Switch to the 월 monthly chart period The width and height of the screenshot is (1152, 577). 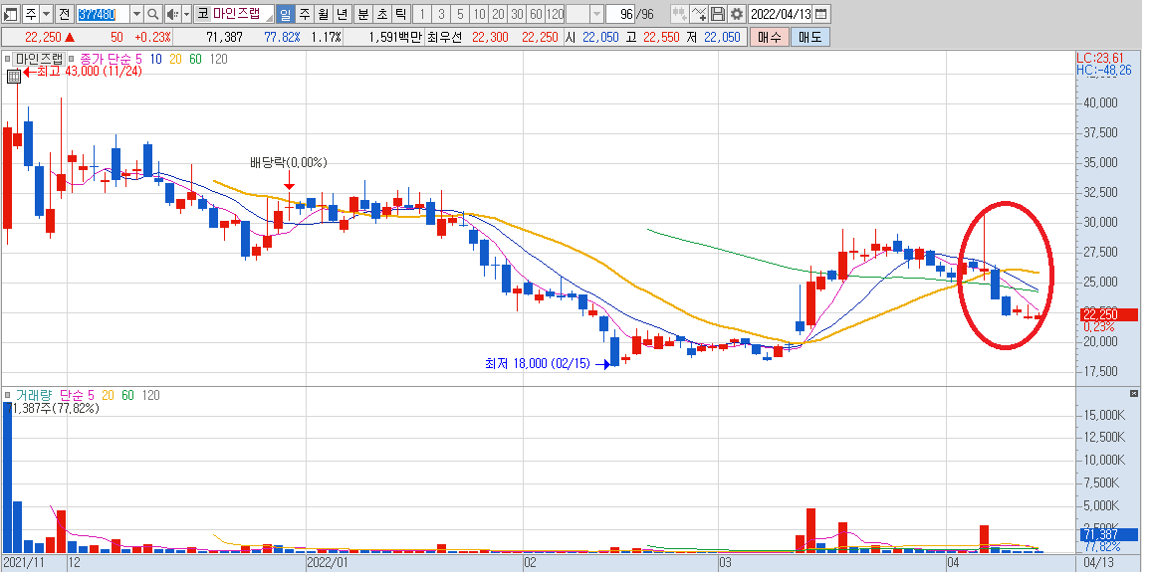(324, 13)
